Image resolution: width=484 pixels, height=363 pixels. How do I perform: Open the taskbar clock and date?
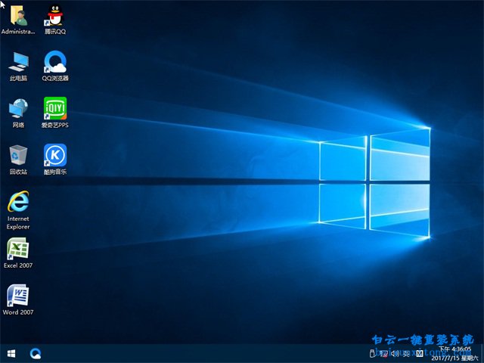454,353
